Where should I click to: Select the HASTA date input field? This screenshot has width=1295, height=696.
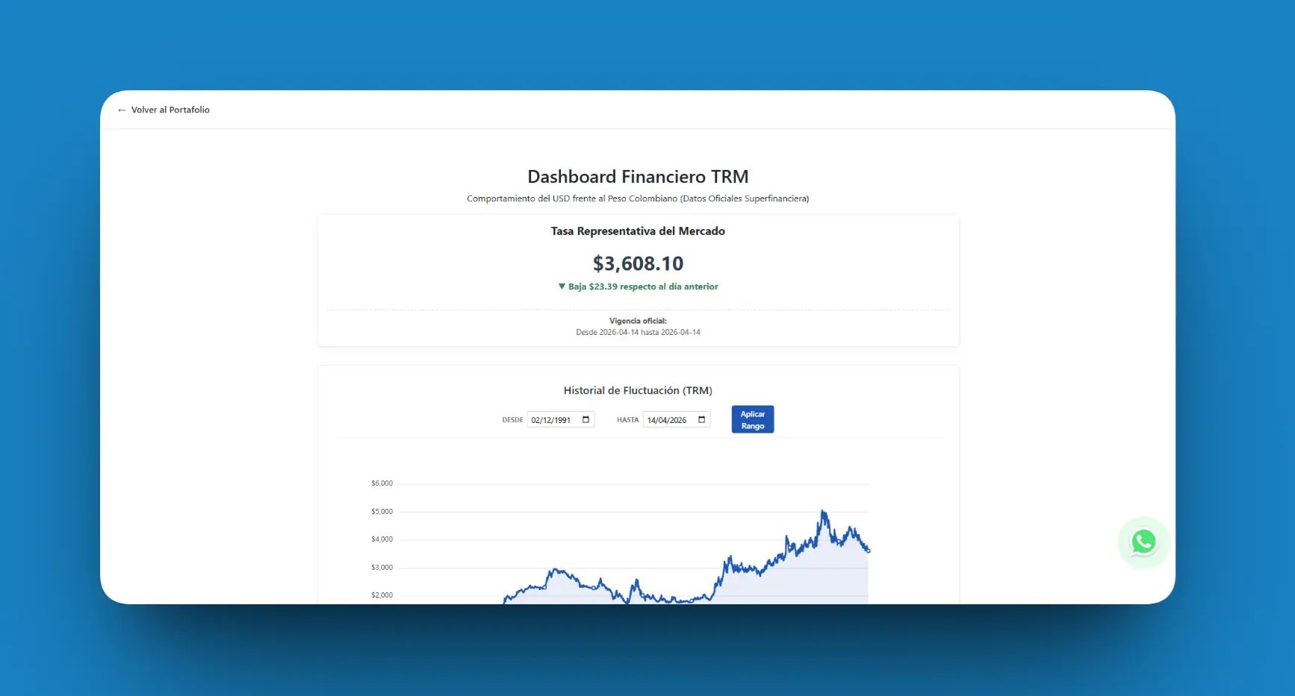[x=668, y=419]
